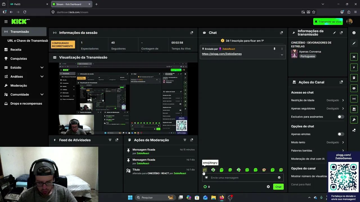Open the user profile avatar menu

(x=350, y=22)
